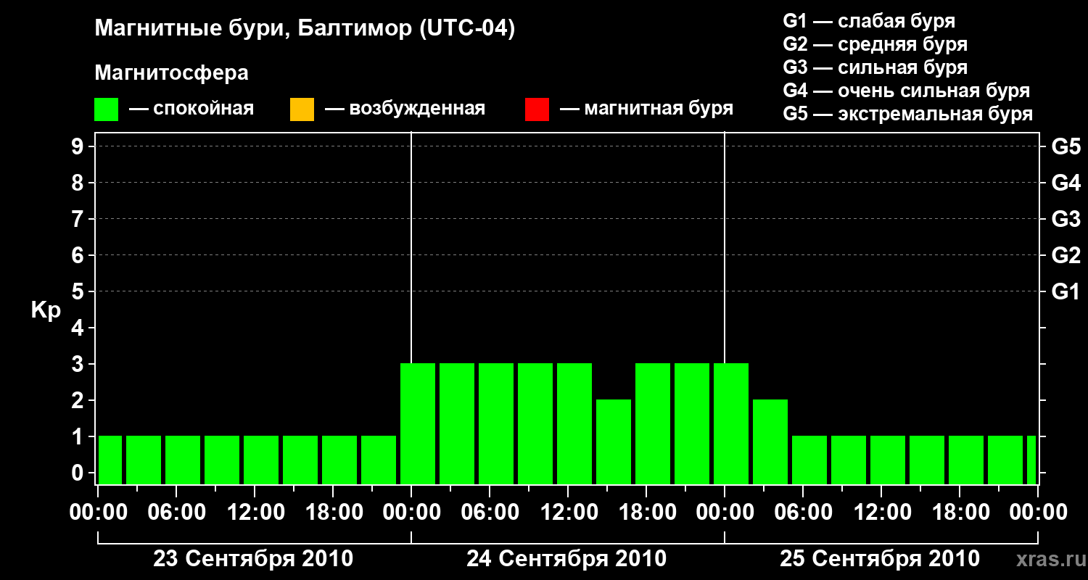Click the Kp 1 bar at 06:00 on 23 September
1088x580 pixels.
pyautogui.click(x=183, y=460)
